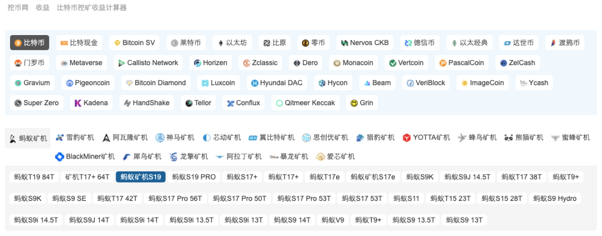The image size is (602, 236).
Task: Select the 蚂蚁T17 42T miner model
Action: tap(117, 199)
